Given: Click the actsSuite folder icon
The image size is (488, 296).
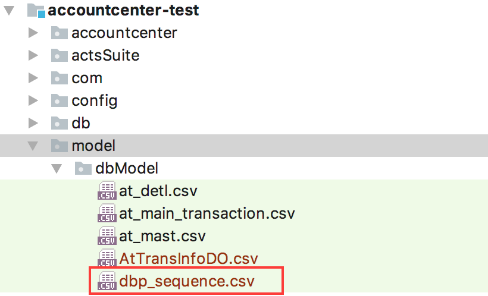Looking at the screenshot, I should pyautogui.click(x=59, y=55).
